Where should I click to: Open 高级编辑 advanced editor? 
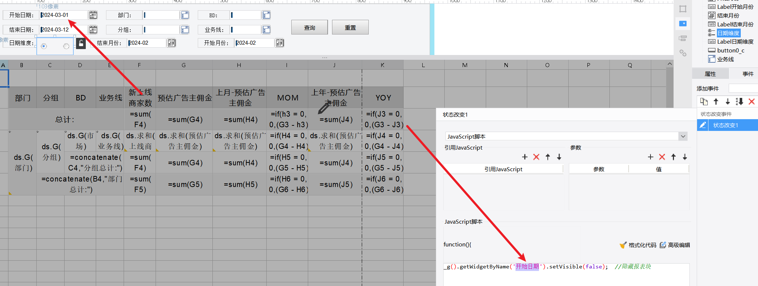click(675, 245)
